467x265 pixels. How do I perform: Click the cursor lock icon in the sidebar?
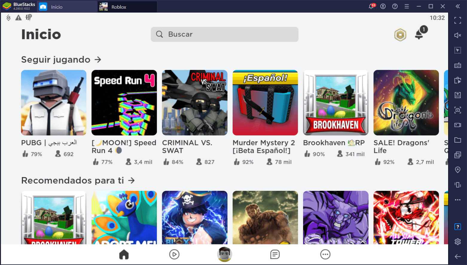[x=458, y=50]
